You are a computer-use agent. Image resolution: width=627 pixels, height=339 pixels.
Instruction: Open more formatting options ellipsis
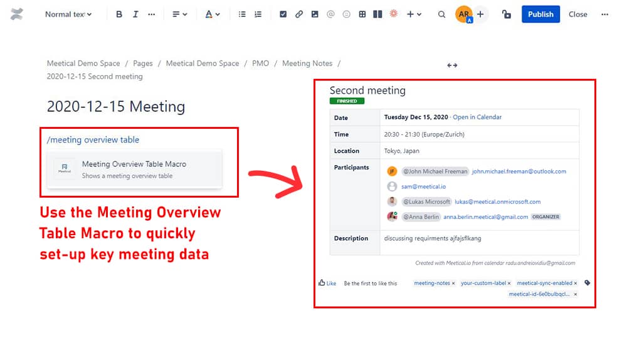coord(151,14)
